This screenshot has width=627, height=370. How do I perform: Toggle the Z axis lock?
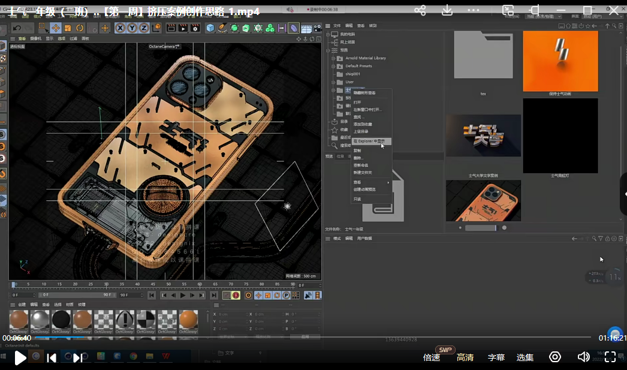(144, 28)
